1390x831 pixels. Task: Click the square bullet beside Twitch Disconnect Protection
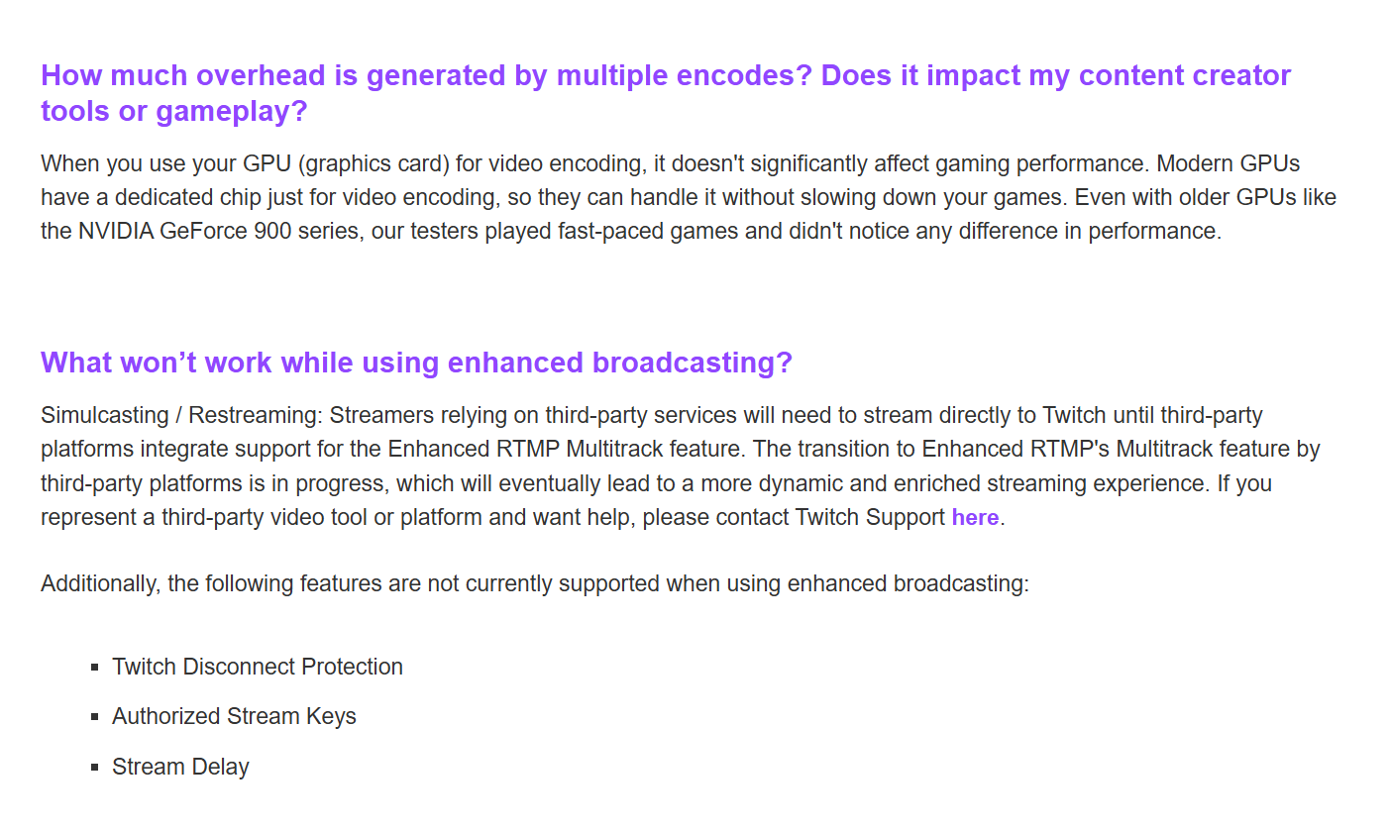click(95, 668)
